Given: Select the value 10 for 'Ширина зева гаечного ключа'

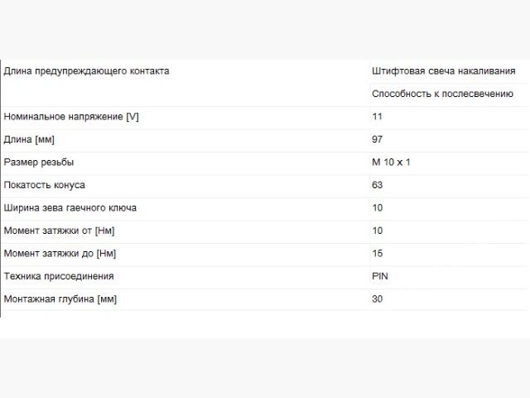Looking at the screenshot, I should tap(378, 208).
